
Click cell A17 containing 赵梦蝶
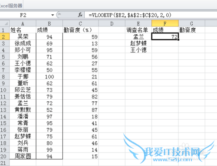pos(23,136)
